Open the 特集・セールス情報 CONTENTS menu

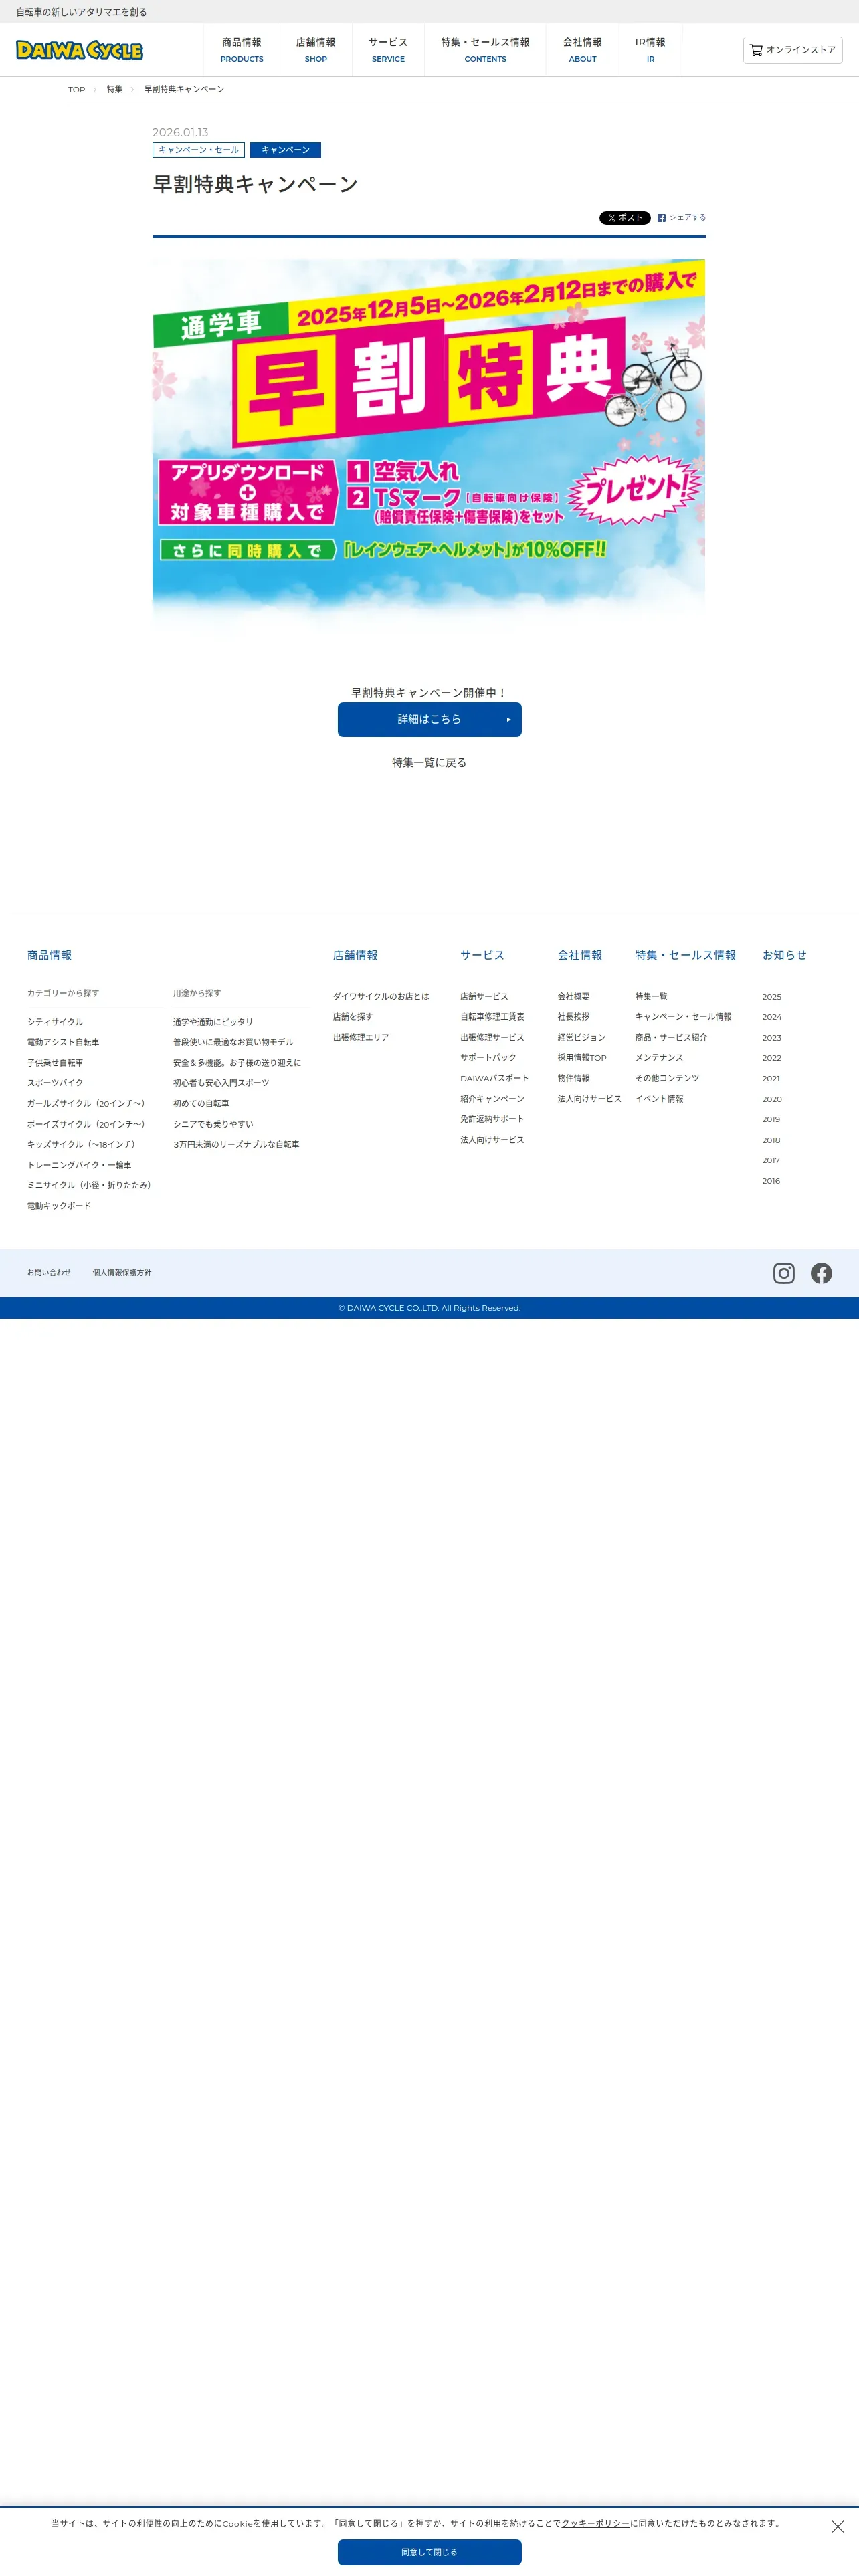485,50
